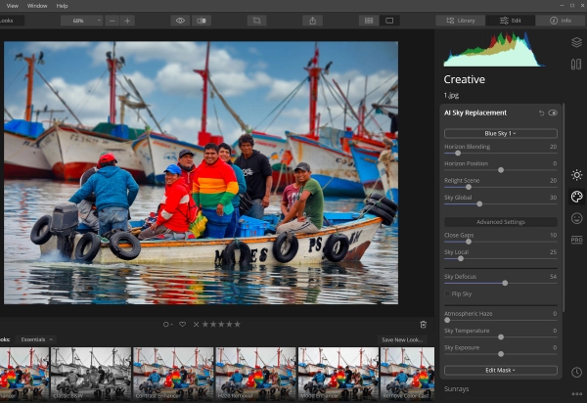587x403 pixels.
Task: Switch to gallery grid view
Action: coord(369,21)
